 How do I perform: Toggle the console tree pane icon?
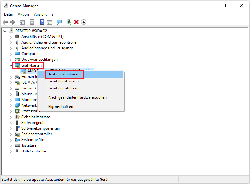coord(22,22)
